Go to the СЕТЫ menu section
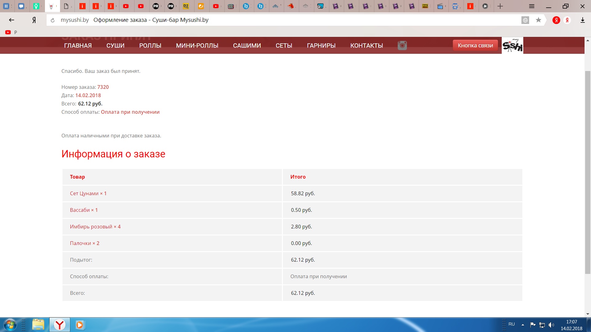 284,45
